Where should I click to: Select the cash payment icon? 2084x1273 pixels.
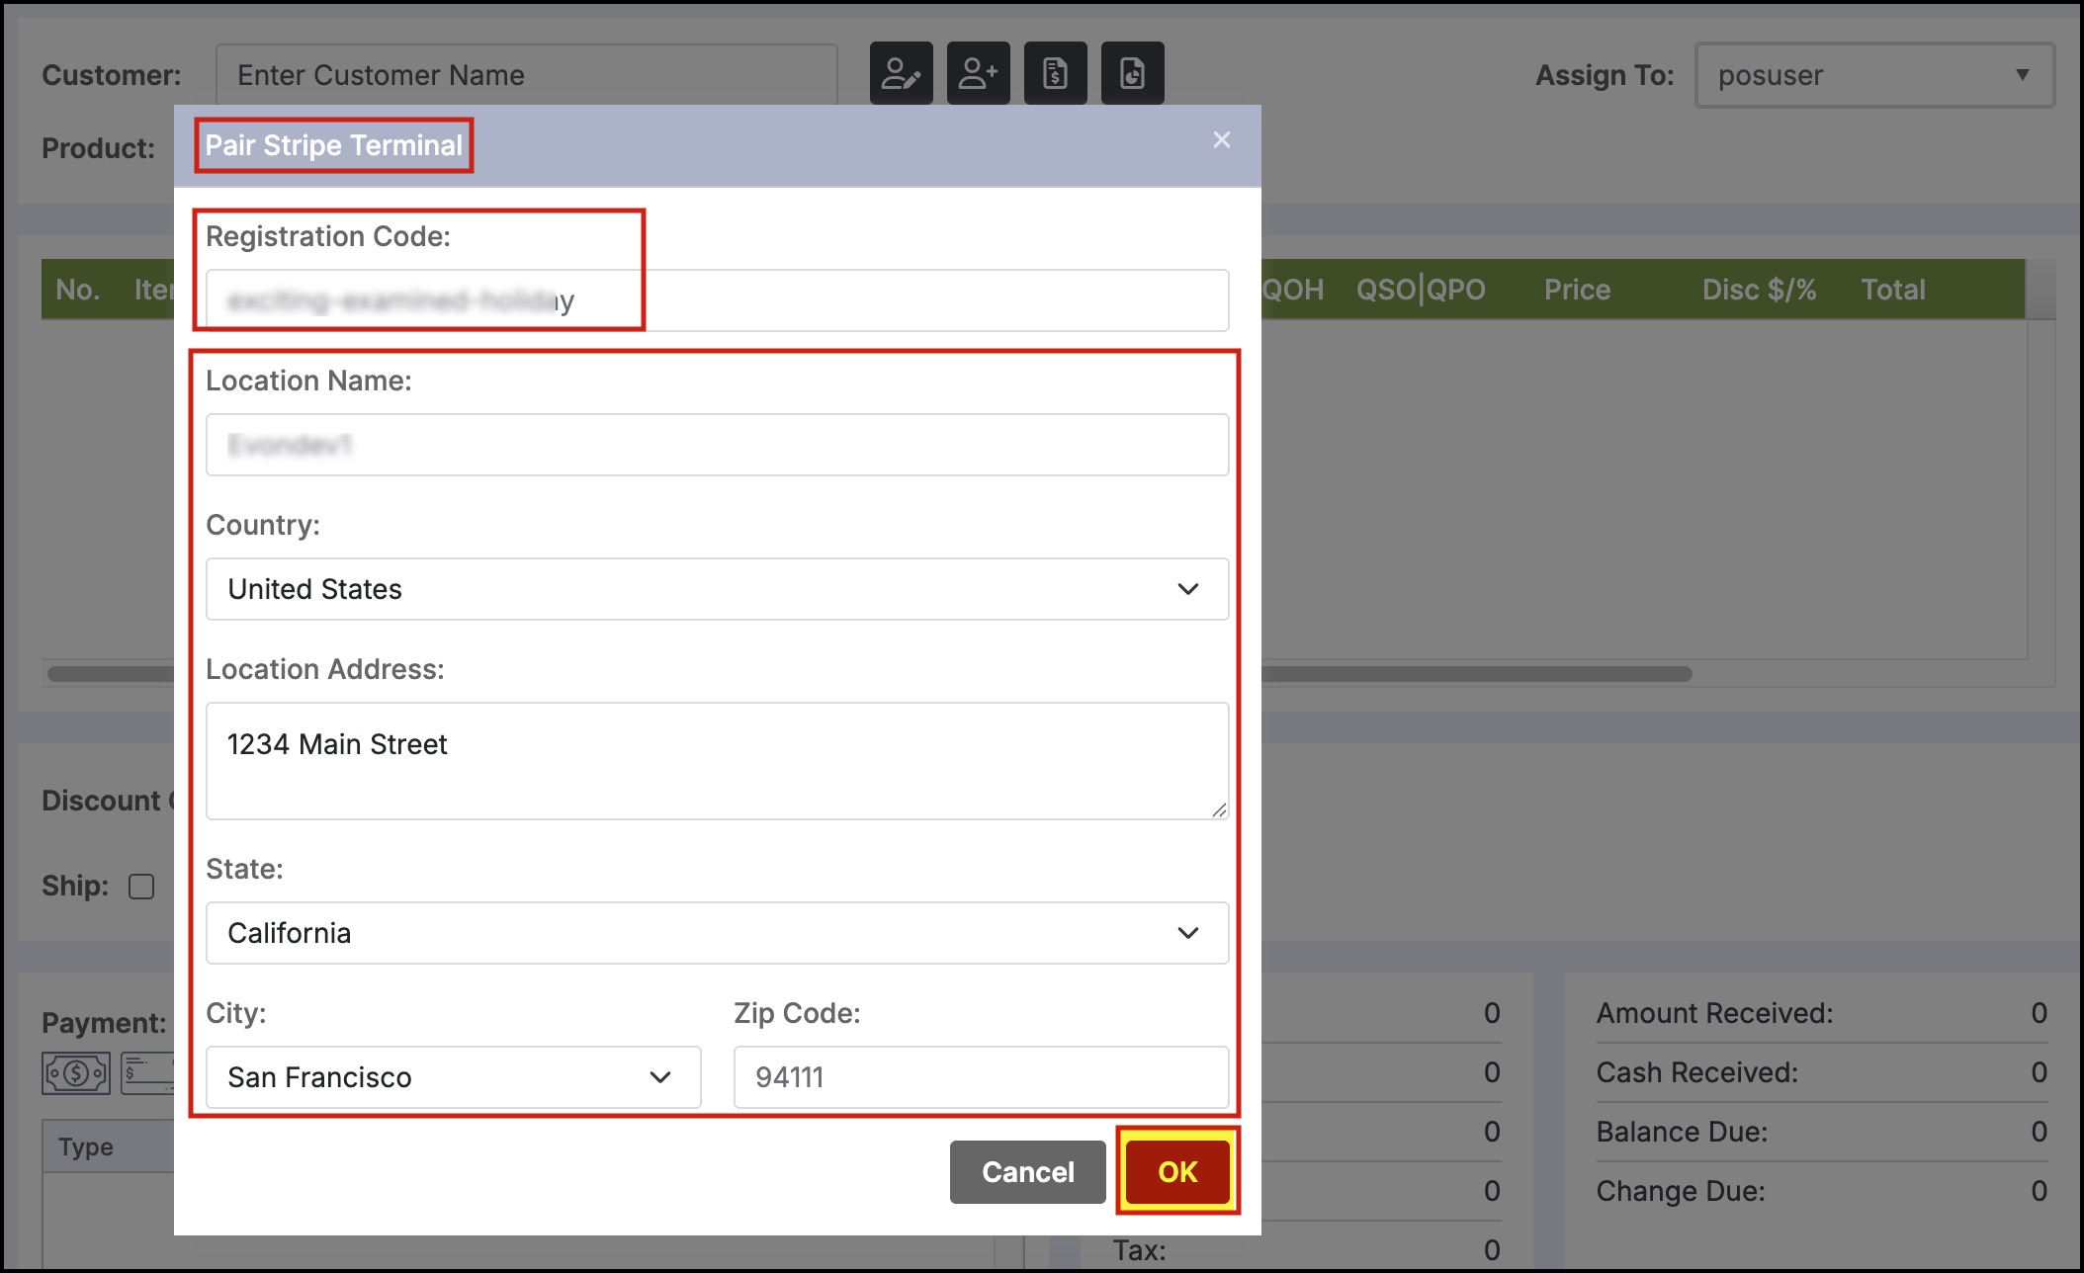[76, 1072]
